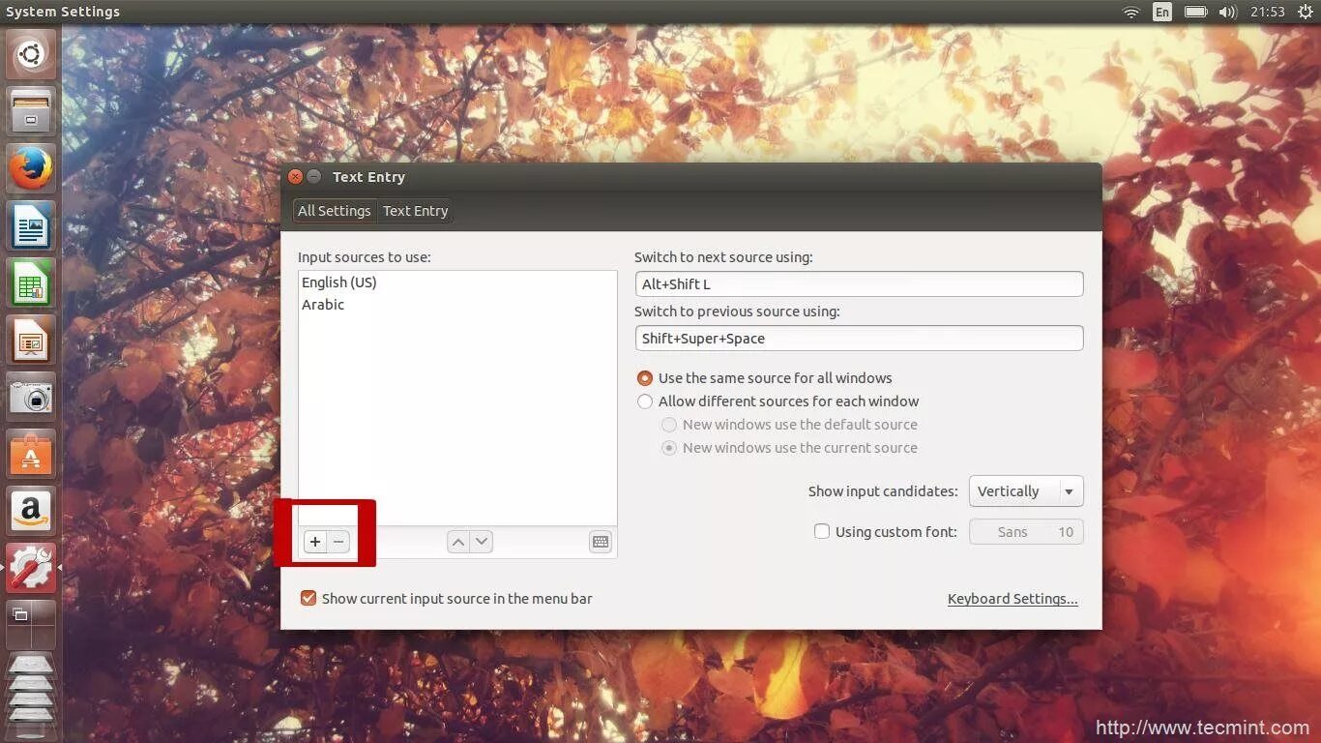Click the Shift+Super+Space shortcut field
1321x743 pixels.
point(859,339)
